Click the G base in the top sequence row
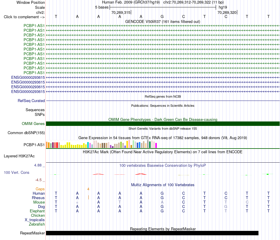The width and height of the screenshot is (280, 240). [162, 16]
